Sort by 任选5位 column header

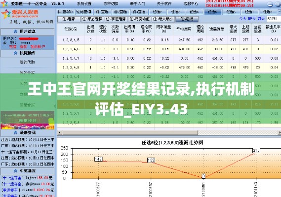71,29
